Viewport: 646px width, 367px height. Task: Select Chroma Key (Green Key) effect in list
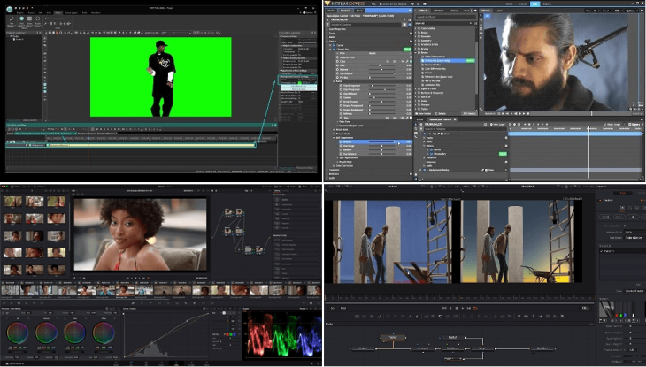(x=448, y=60)
